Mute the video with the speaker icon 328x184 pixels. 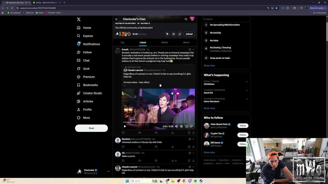tap(176, 126)
